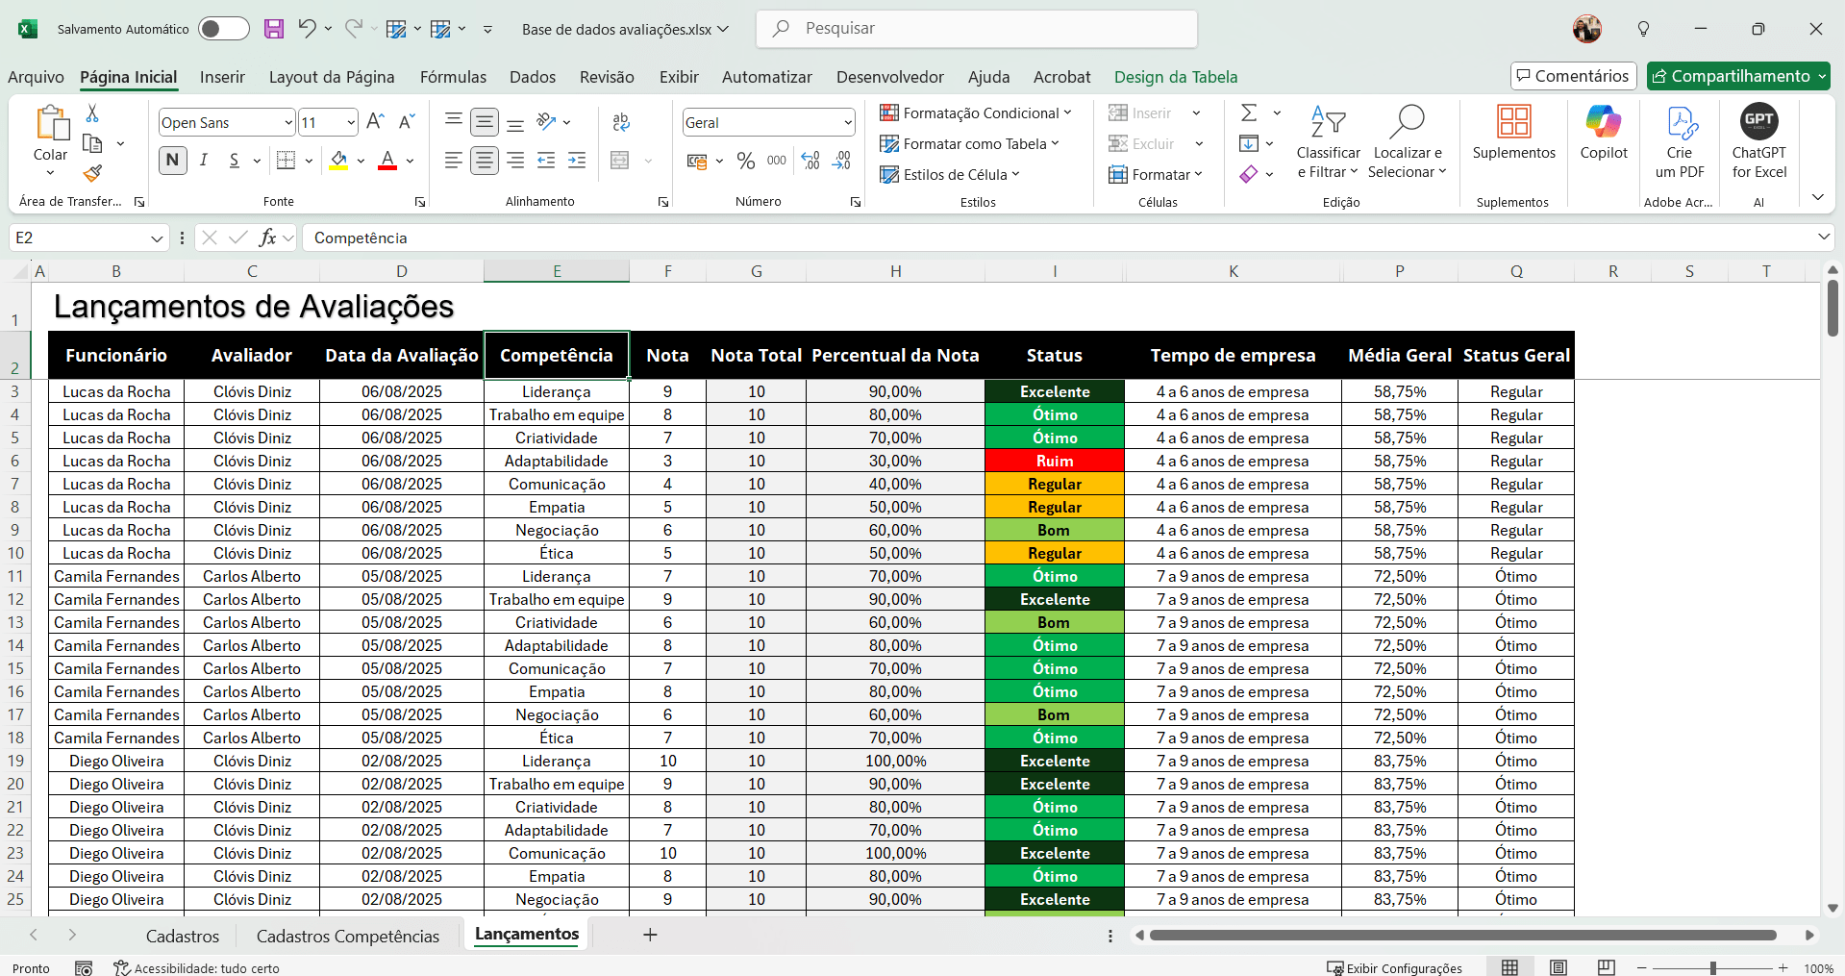The height and width of the screenshot is (976, 1845).
Task: Open the Open Sans font name dropdown
Action: (x=287, y=123)
